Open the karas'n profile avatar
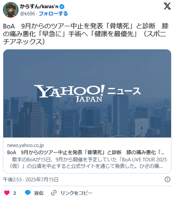Screen dimensions: 176x198 tap(11, 10)
